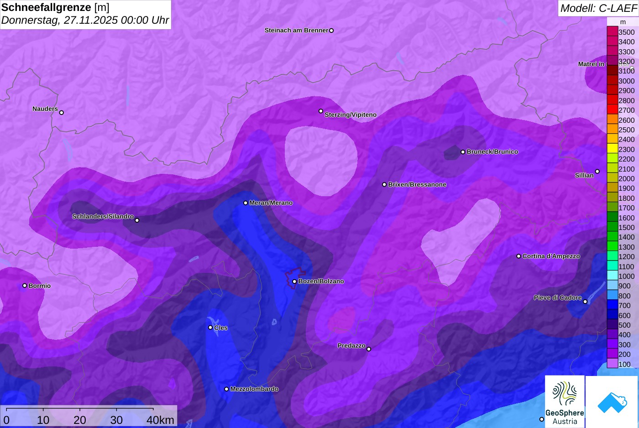This screenshot has width=639, height=428.
Task: Click the Mezzolombardo marker dot
Action: coord(226,389)
